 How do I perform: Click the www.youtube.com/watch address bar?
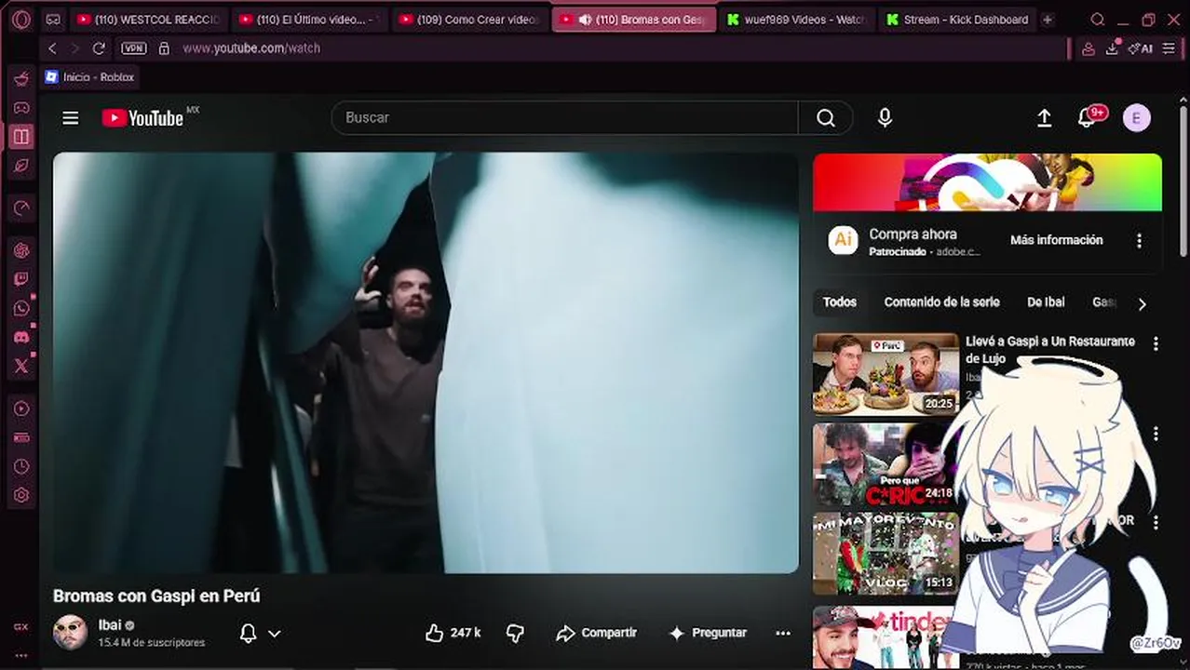251,48
